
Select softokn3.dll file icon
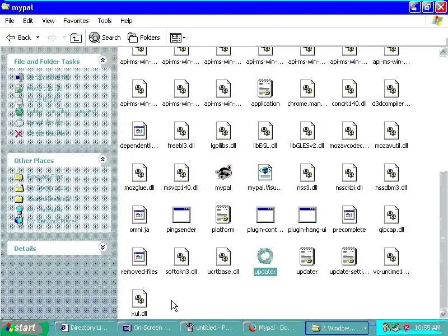[181, 256]
